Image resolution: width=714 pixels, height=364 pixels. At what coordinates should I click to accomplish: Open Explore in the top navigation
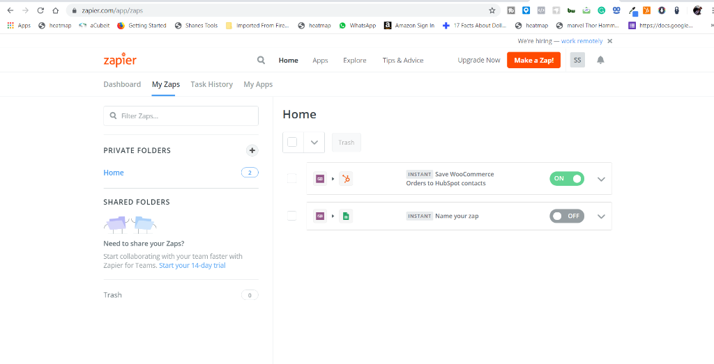tap(355, 60)
